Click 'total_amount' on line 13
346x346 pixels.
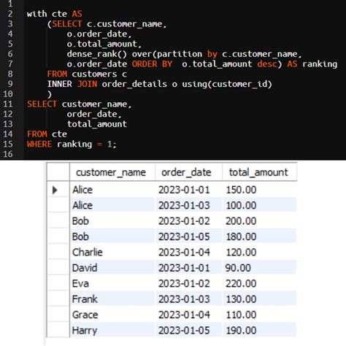97,124
